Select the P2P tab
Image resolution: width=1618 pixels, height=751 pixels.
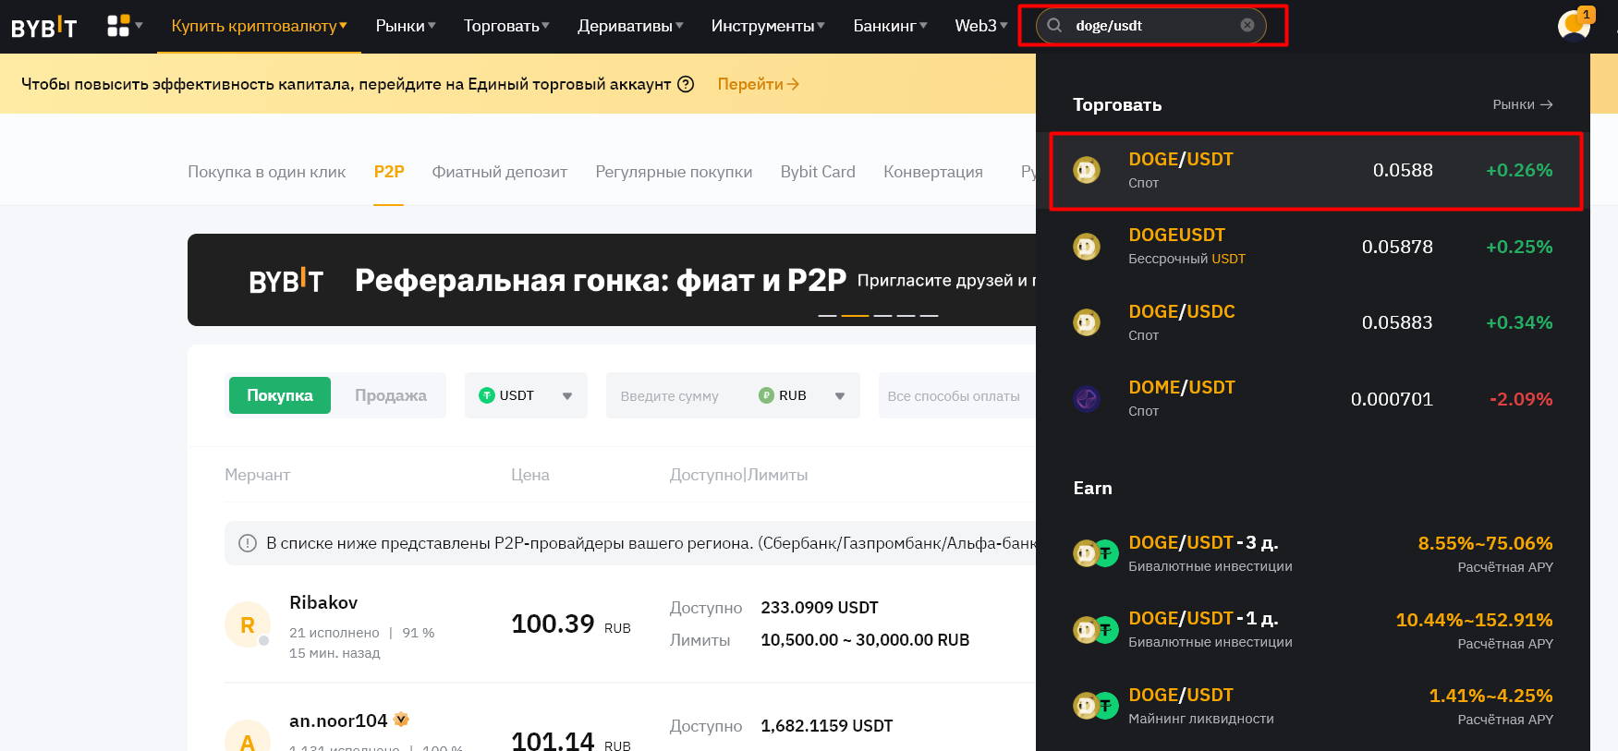(389, 172)
